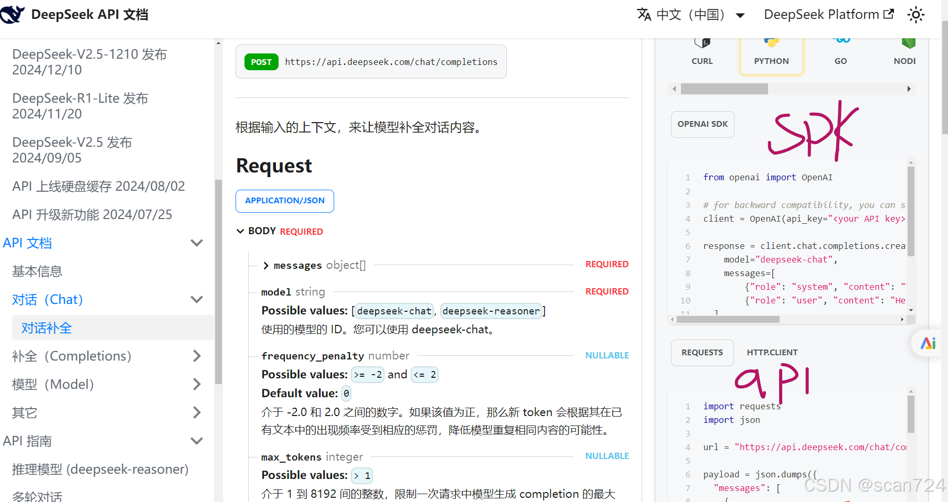The width and height of the screenshot is (948, 502).
Task: Click the sidebar vertical scrollbar
Action: coord(218,282)
